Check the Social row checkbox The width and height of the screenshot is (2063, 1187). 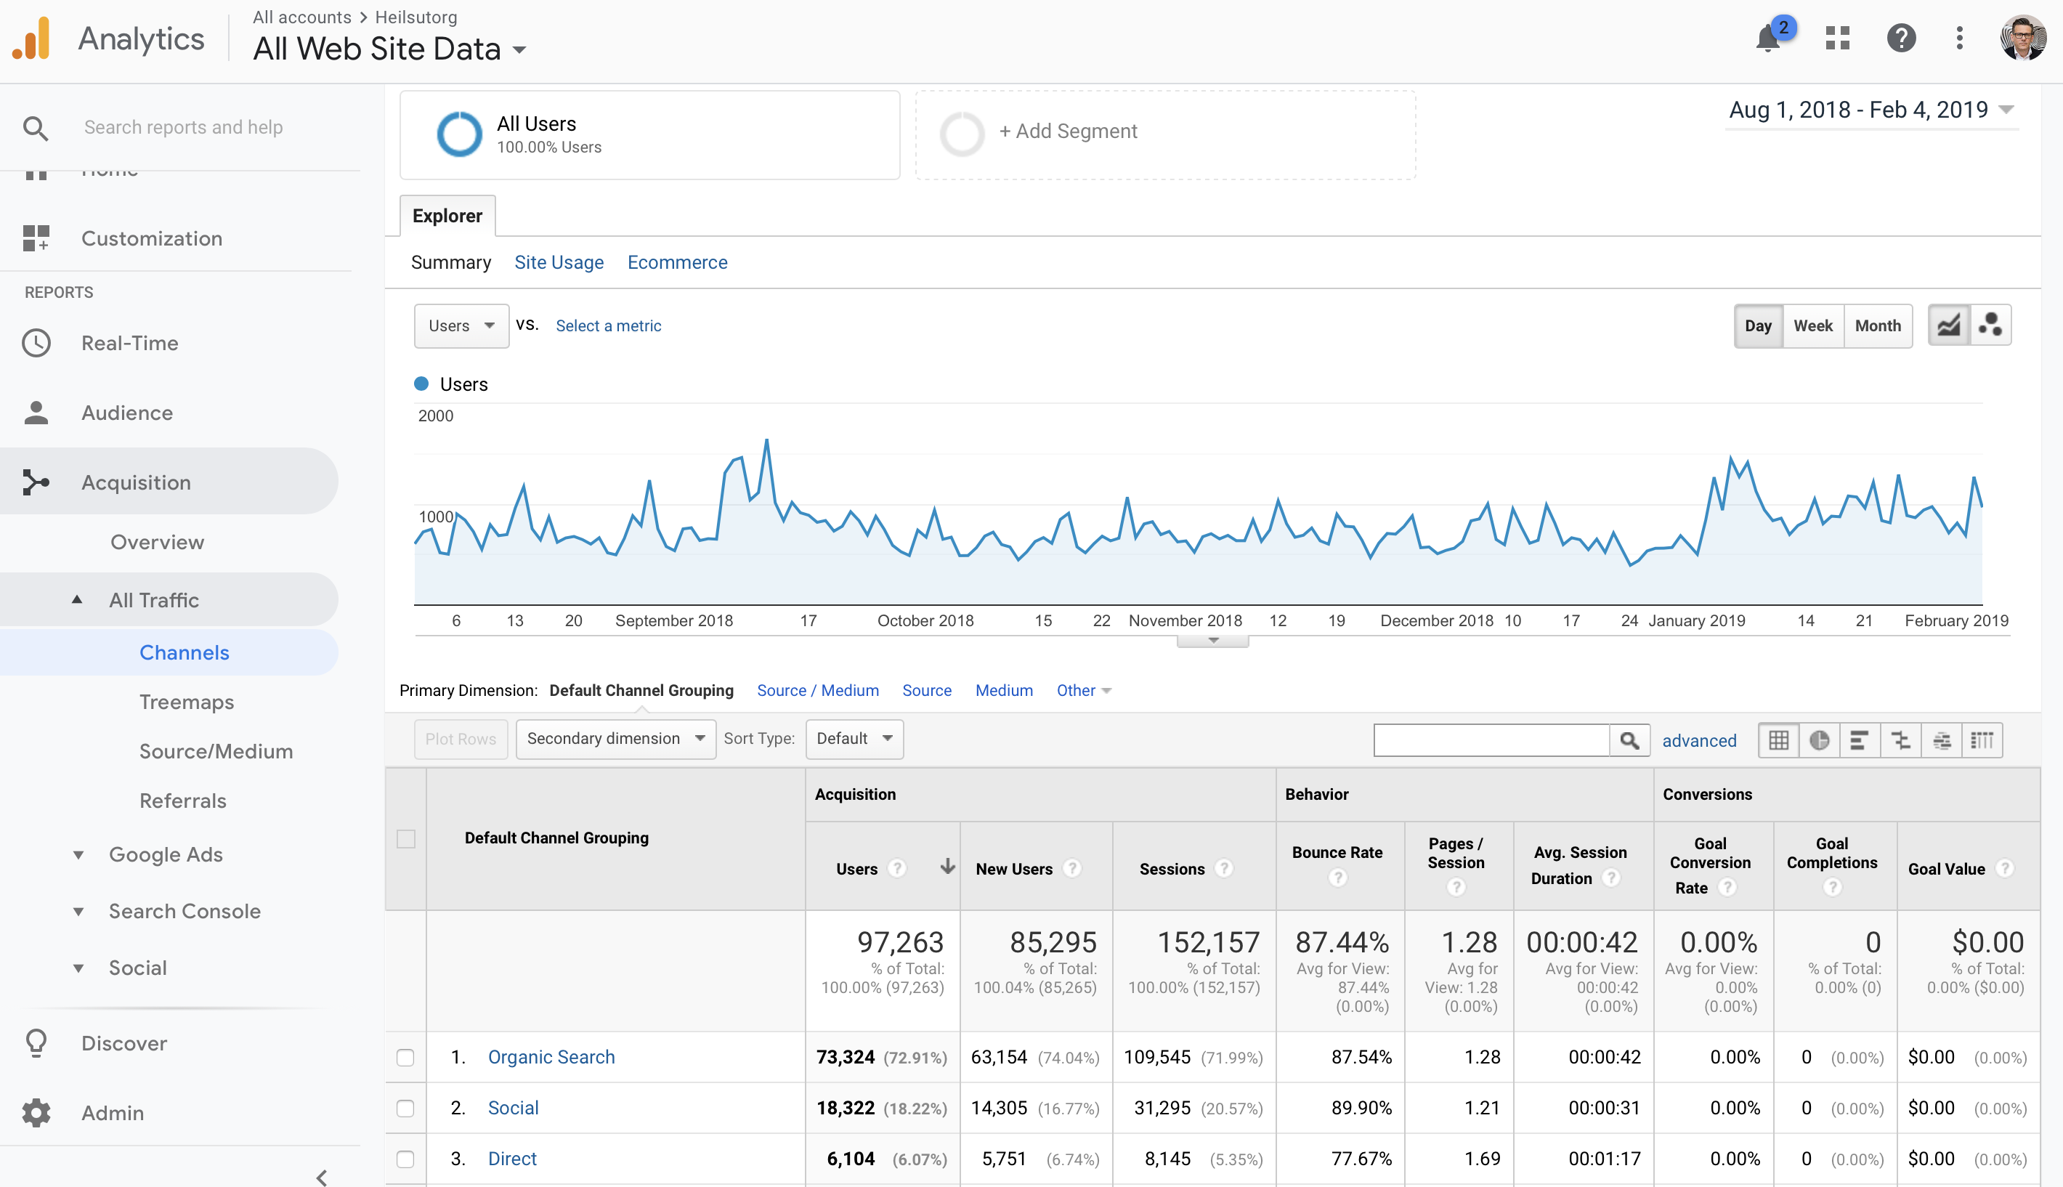tap(405, 1109)
